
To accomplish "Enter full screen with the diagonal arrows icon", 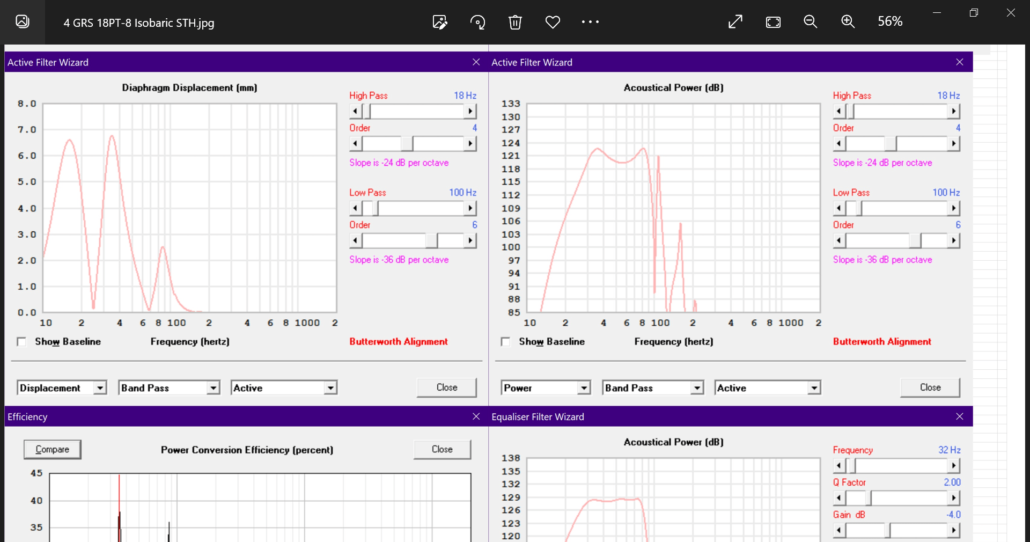I will [735, 22].
